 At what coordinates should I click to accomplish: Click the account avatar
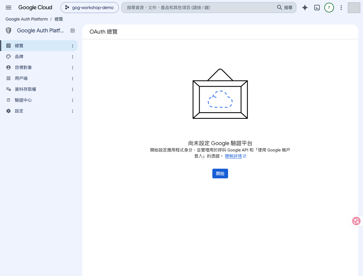tap(354, 8)
